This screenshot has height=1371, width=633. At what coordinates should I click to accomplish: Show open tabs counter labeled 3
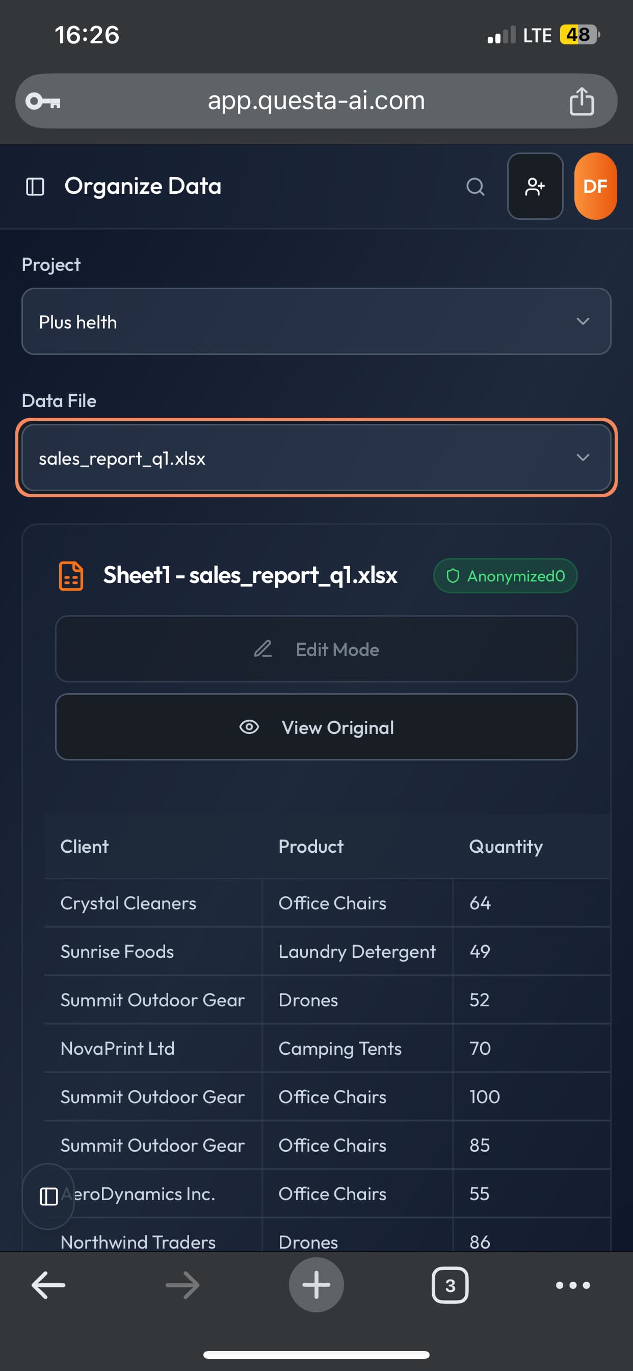[450, 1285]
